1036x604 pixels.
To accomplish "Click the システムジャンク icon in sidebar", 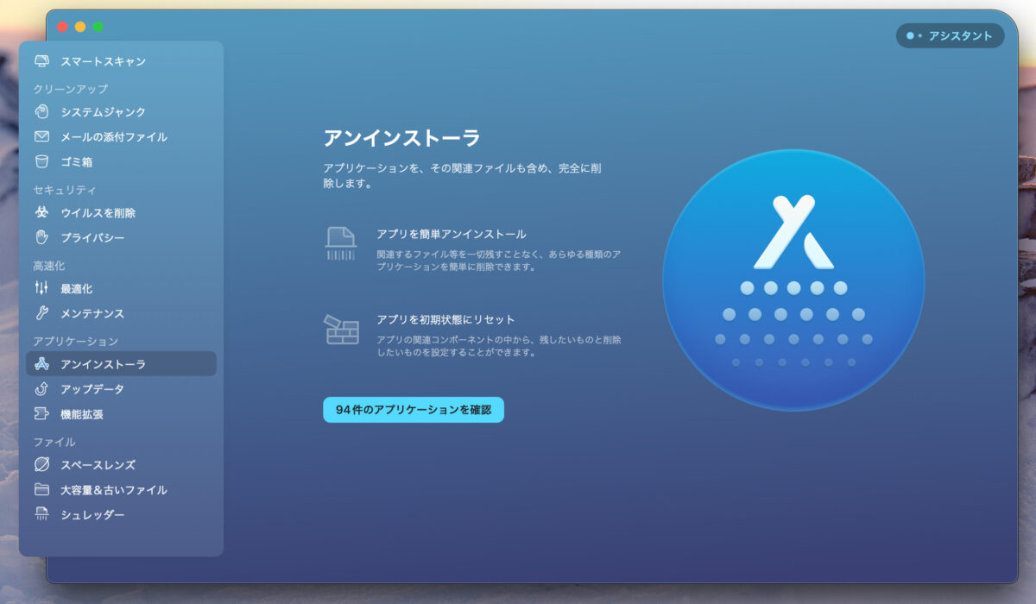I will [x=41, y=111].
